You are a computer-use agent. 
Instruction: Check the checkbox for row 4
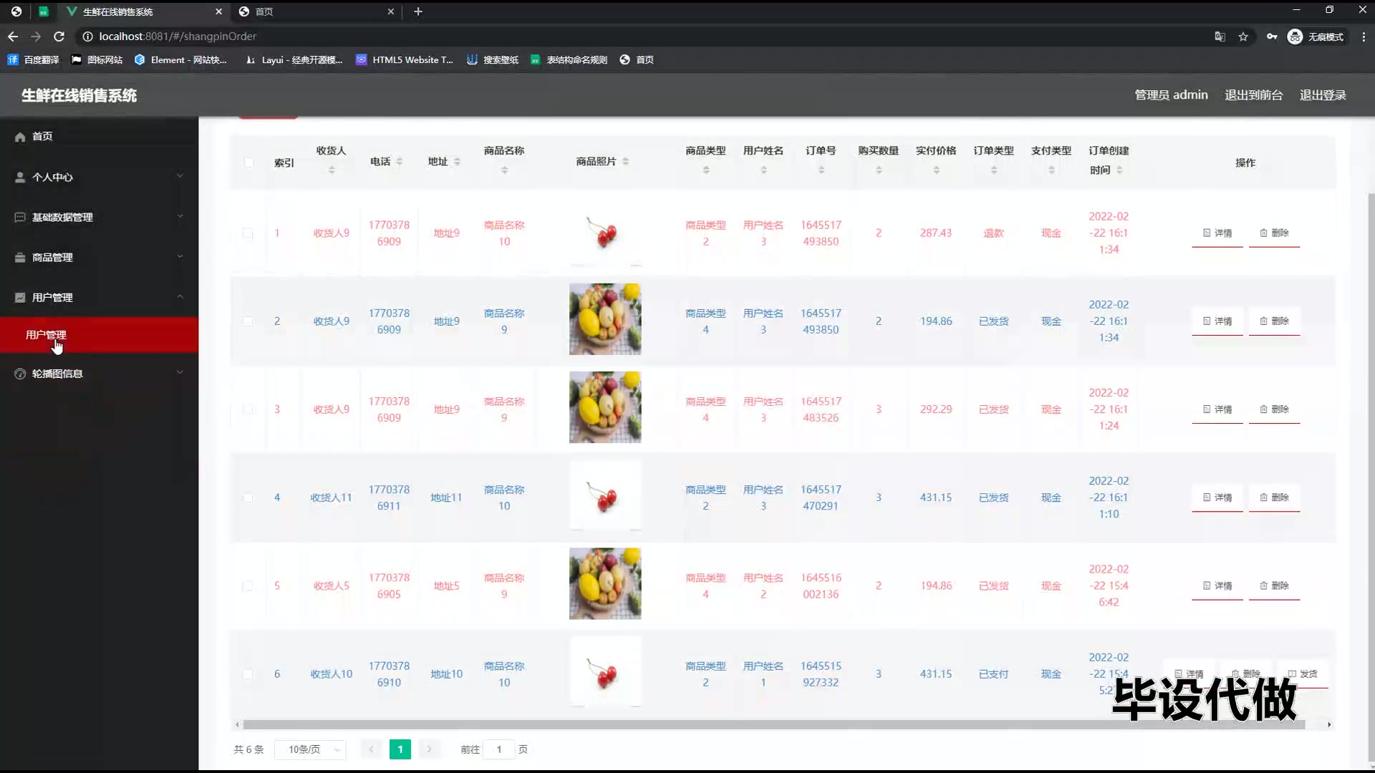click(x=248, y=497)
